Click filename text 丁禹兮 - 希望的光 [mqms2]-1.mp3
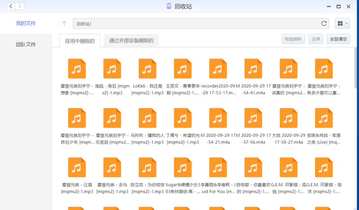This screenshot has width=359, height=210. (183, 139)
